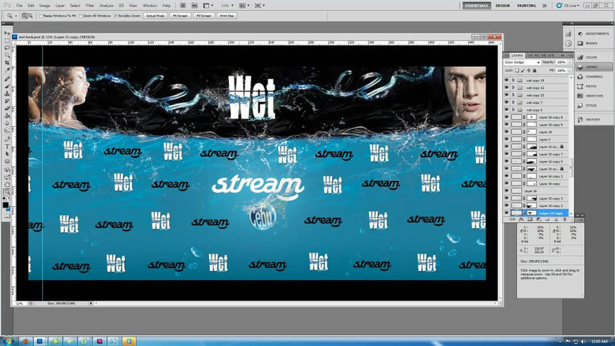Hide the selected Layer 15 copy eye
This screenshot has height=346, width=615.
pyautogui.click(x=506, y=213)
